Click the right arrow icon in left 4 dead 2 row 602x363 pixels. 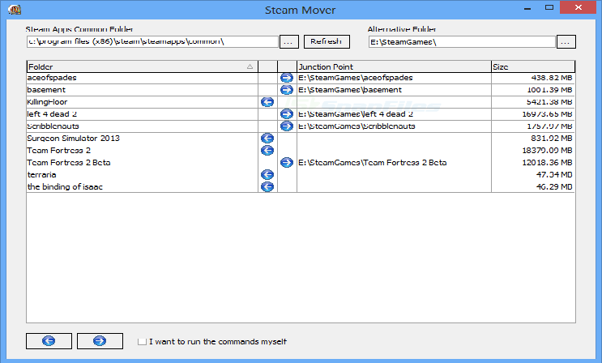[x=286, y=114]
